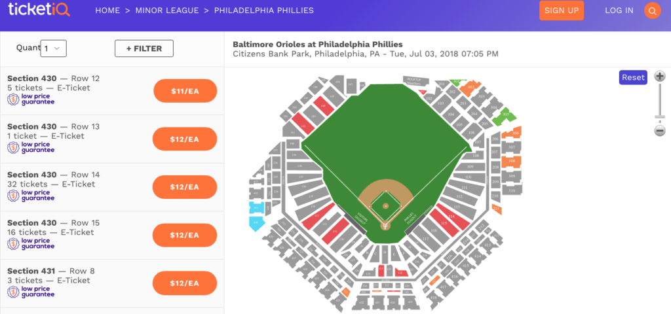671x314 pixels.
Task: Click low price guarantee badge for Row 12
Action: pyautogui.click(x=31, y=99)
